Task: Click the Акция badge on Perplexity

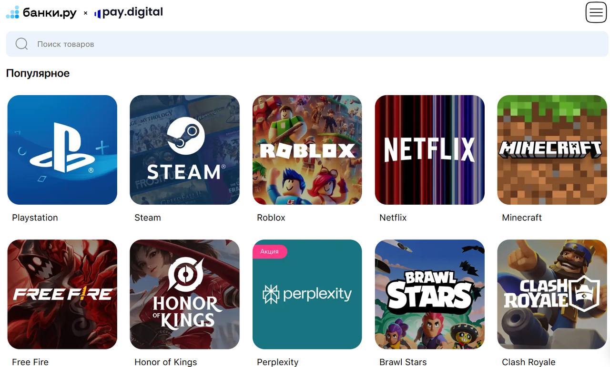Action: [x=270, y=251]
